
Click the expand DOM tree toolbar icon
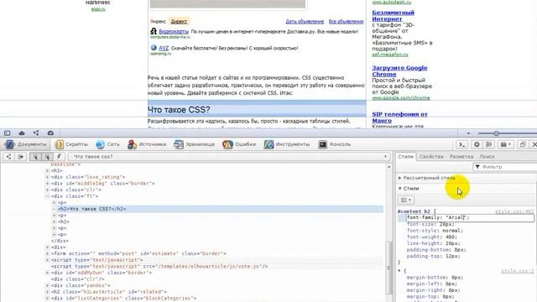click(x=8, y=157)
